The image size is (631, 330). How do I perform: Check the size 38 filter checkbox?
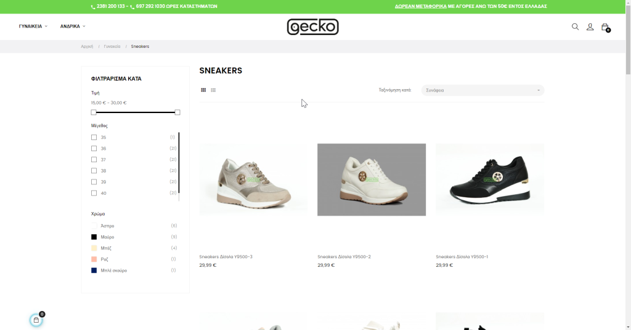(x=94, y=171)
